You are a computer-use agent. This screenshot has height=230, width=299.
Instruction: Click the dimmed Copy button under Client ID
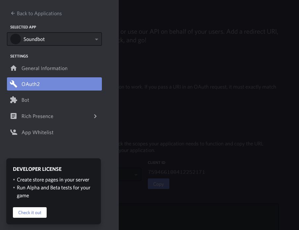pos(158,184)
